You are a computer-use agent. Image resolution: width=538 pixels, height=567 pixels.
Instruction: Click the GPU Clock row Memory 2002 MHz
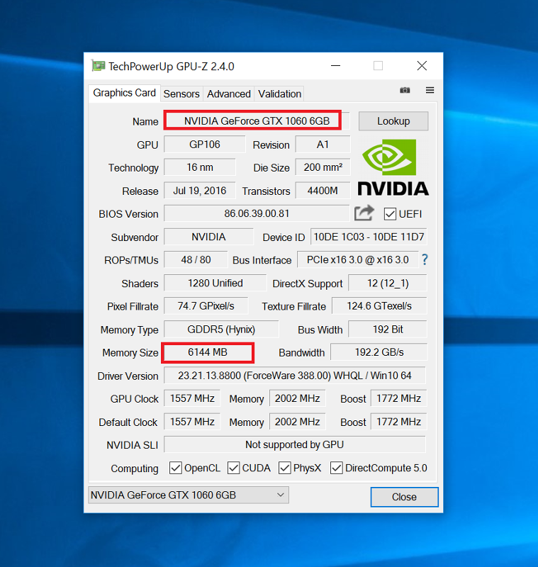coord(298,398)
